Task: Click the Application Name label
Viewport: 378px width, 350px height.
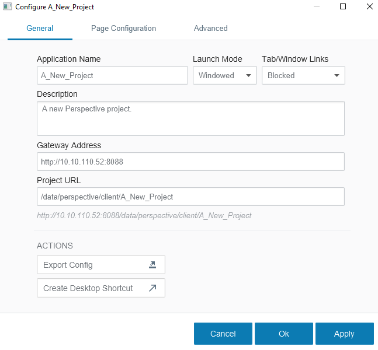Action: (x=69, y=59)
